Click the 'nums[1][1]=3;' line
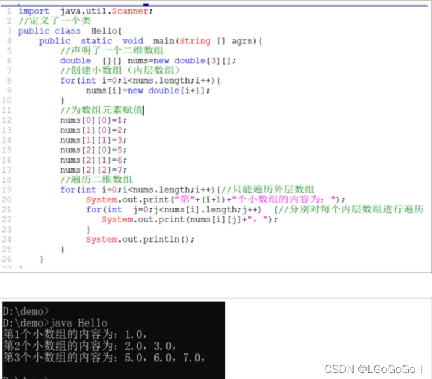 tap(93, 140)
